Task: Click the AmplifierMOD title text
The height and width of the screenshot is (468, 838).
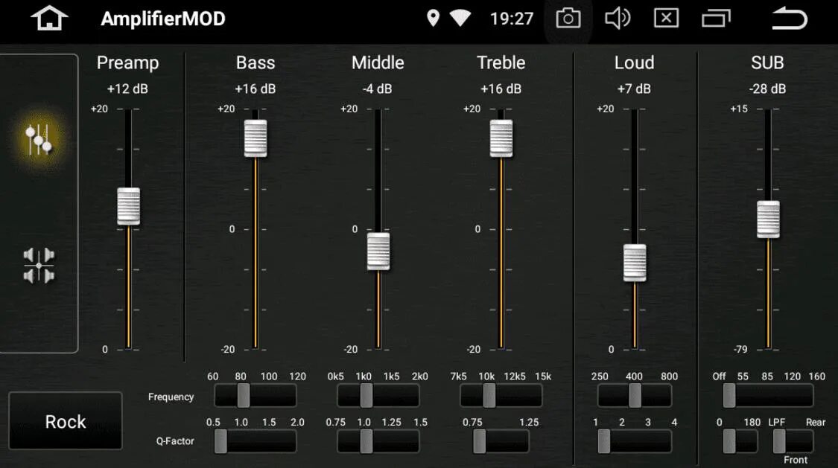Action: 163,19
